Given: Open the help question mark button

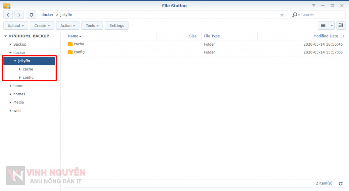Looking at the screenshot, I should click(314, 5).
